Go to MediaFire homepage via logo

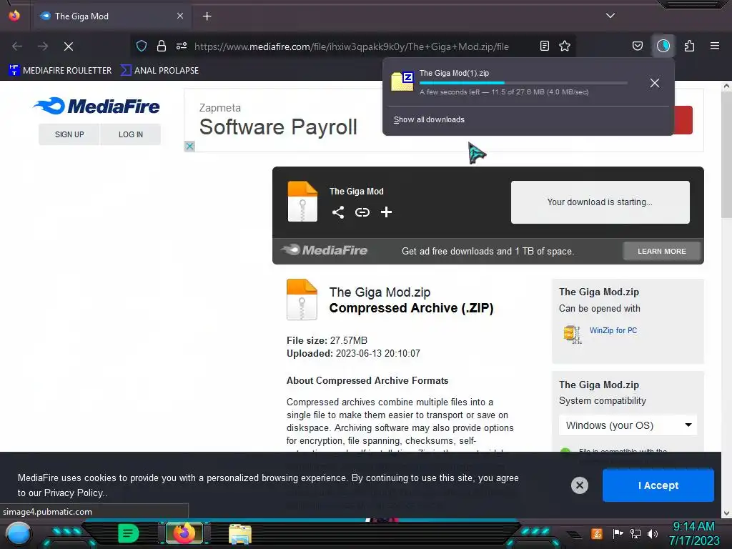point(97,106)
